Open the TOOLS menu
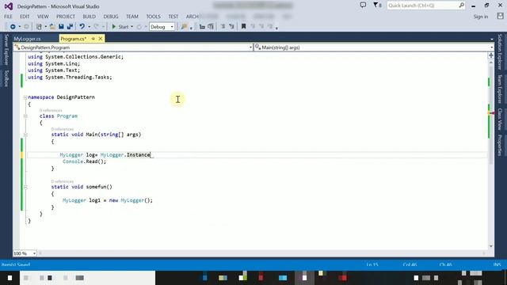This screenshot has width=507, height=285. tap(153, 17)
